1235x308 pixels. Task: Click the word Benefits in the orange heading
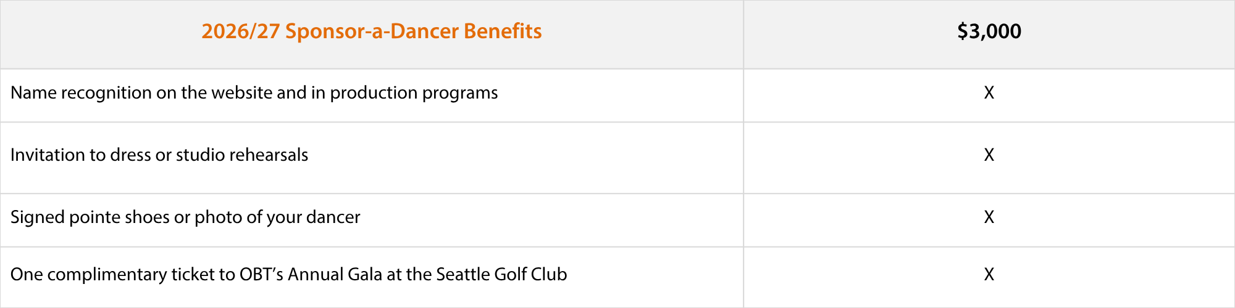point(503,31)
